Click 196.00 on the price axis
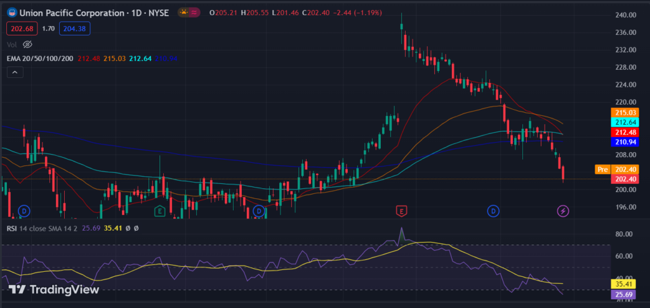This screenshot has height=308, width=650. coord(627,207)
